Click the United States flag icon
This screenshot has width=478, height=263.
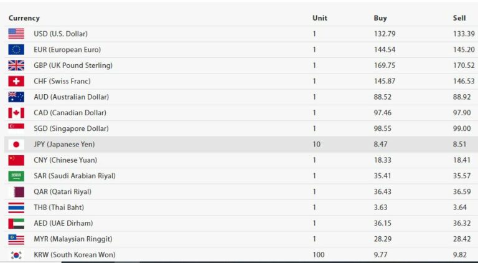pos(16,34)
